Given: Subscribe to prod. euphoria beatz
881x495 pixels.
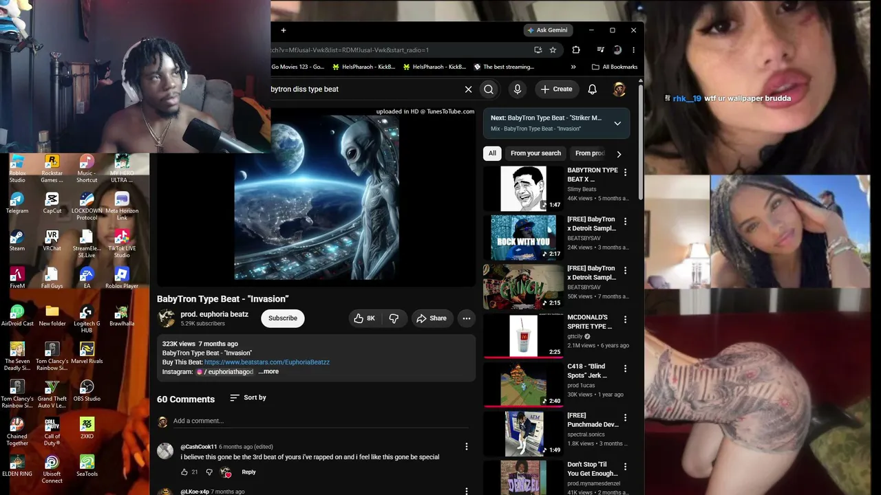Looking at the screenshot, I should [x=283, y=318].
